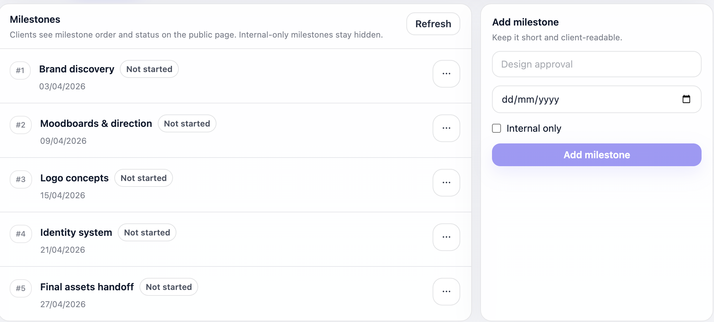
Task: Open the more actions for Moodboards & direction
Action: (446, 128)
